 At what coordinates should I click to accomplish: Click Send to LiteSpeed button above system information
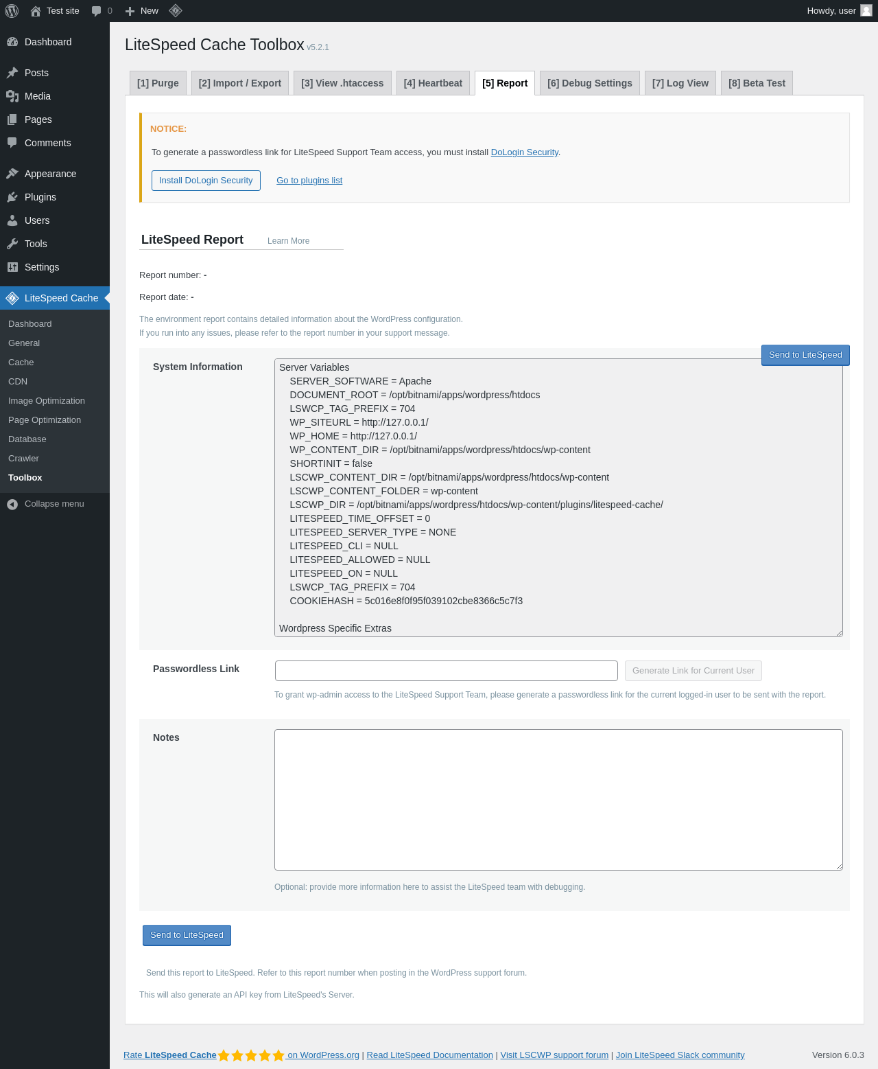(x=805, y=355)
